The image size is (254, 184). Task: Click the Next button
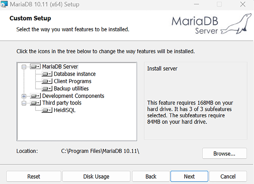click(189, 176)
